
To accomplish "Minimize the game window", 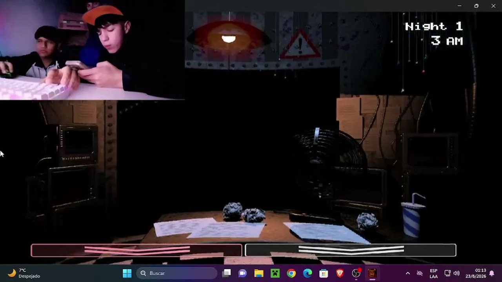I will [459, 6].
